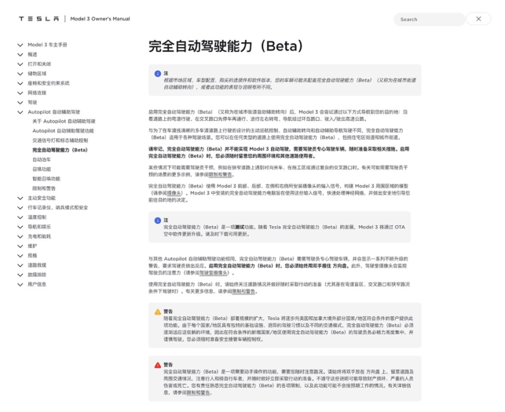Expand the 维护 chevron
Screen dimensions: 505x412
(x=20, y=246)
